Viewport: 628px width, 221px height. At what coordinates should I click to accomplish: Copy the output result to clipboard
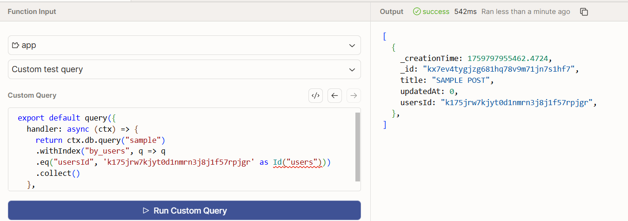click(584, 12)
